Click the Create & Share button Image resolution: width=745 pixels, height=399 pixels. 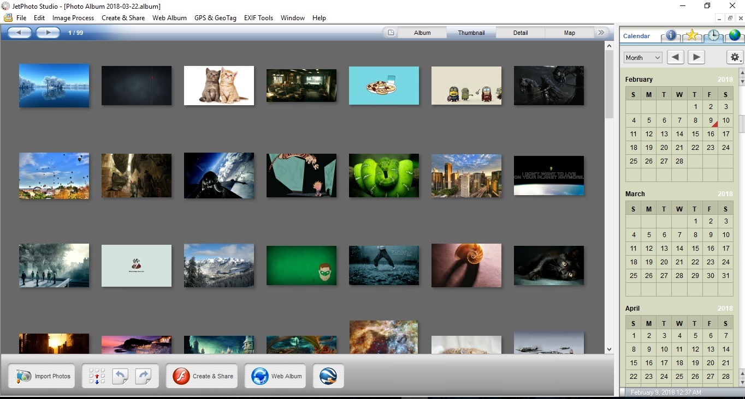coord(202,376)
